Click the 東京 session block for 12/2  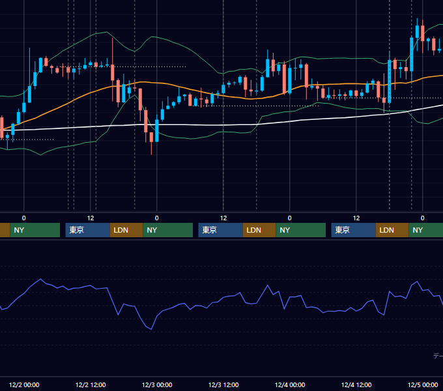point(87,230)
